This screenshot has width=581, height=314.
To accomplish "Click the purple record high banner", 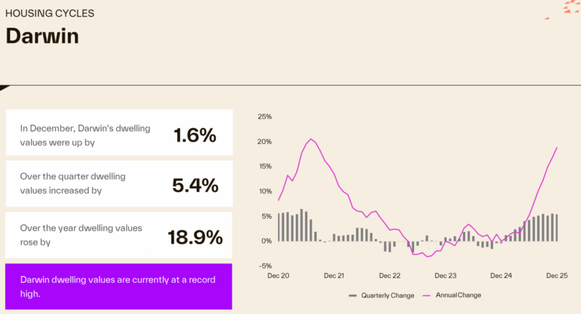I will [x=118, y=286].
